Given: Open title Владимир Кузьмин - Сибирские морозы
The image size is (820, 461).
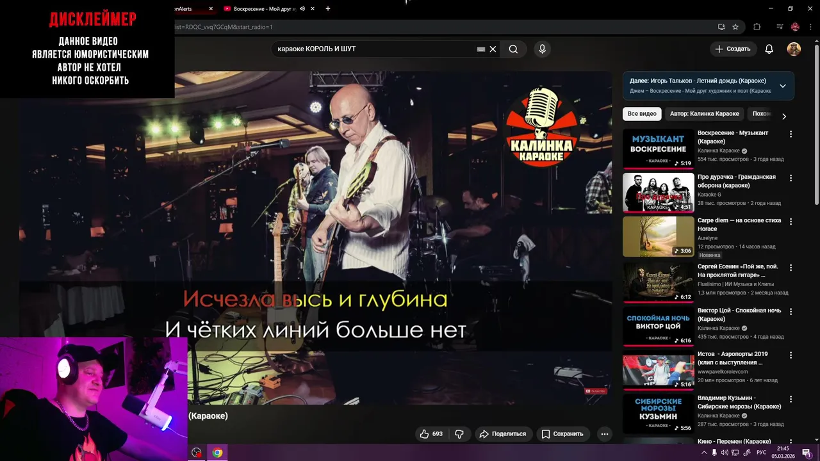Looking at the screenshot, I should [x=739, y=402].
